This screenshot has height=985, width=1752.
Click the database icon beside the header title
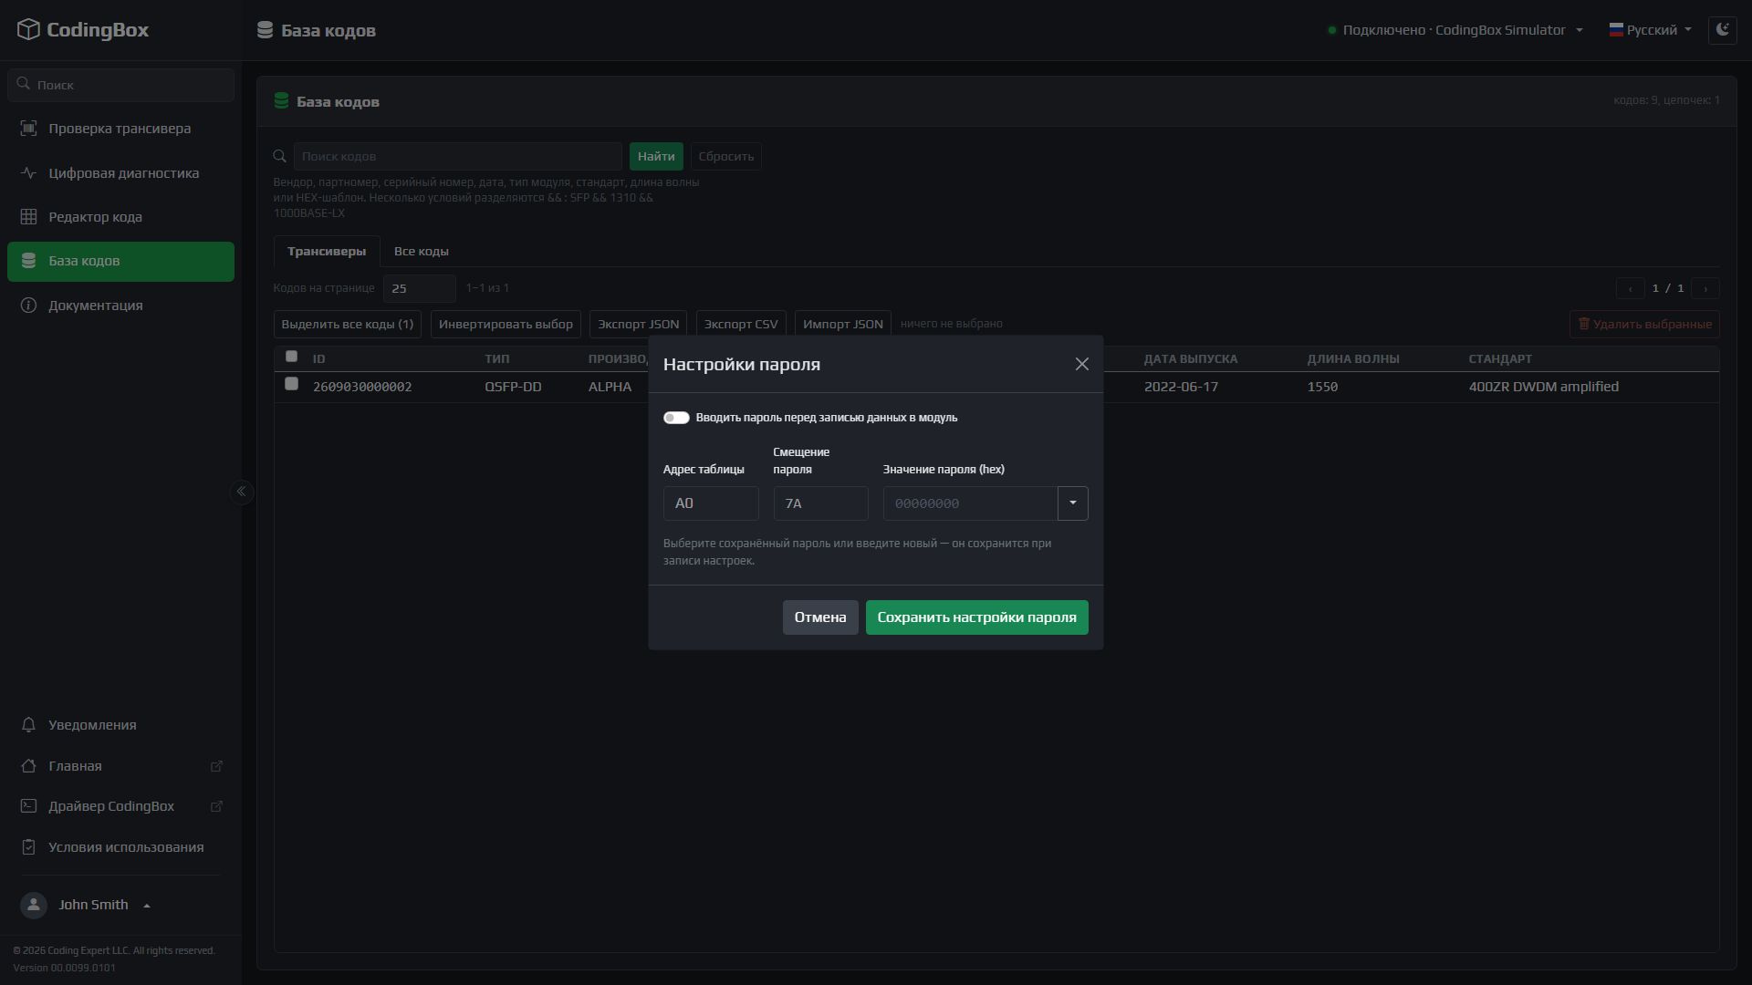click(x=265, y=30)
